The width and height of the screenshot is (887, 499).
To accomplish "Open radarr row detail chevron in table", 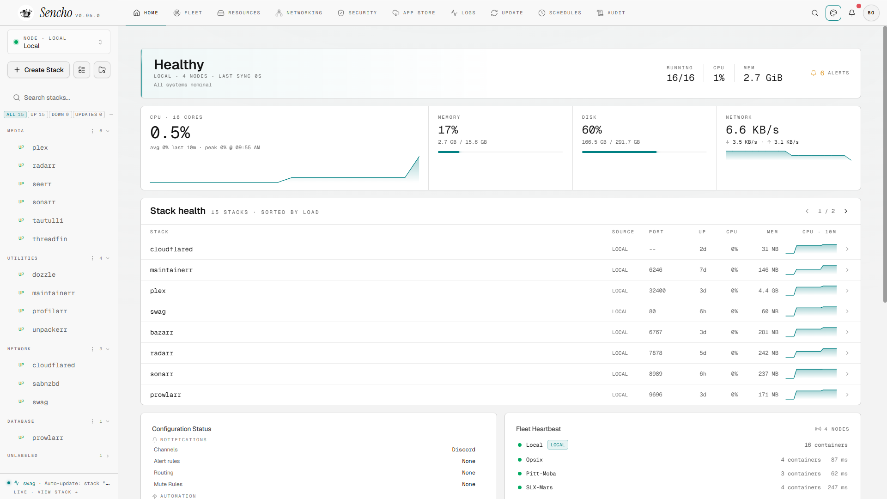I will (847, 353).
